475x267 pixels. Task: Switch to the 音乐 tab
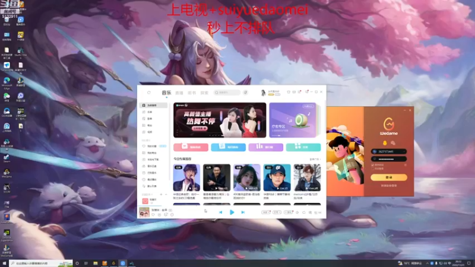pyautogui.click(x=166, y=93)
